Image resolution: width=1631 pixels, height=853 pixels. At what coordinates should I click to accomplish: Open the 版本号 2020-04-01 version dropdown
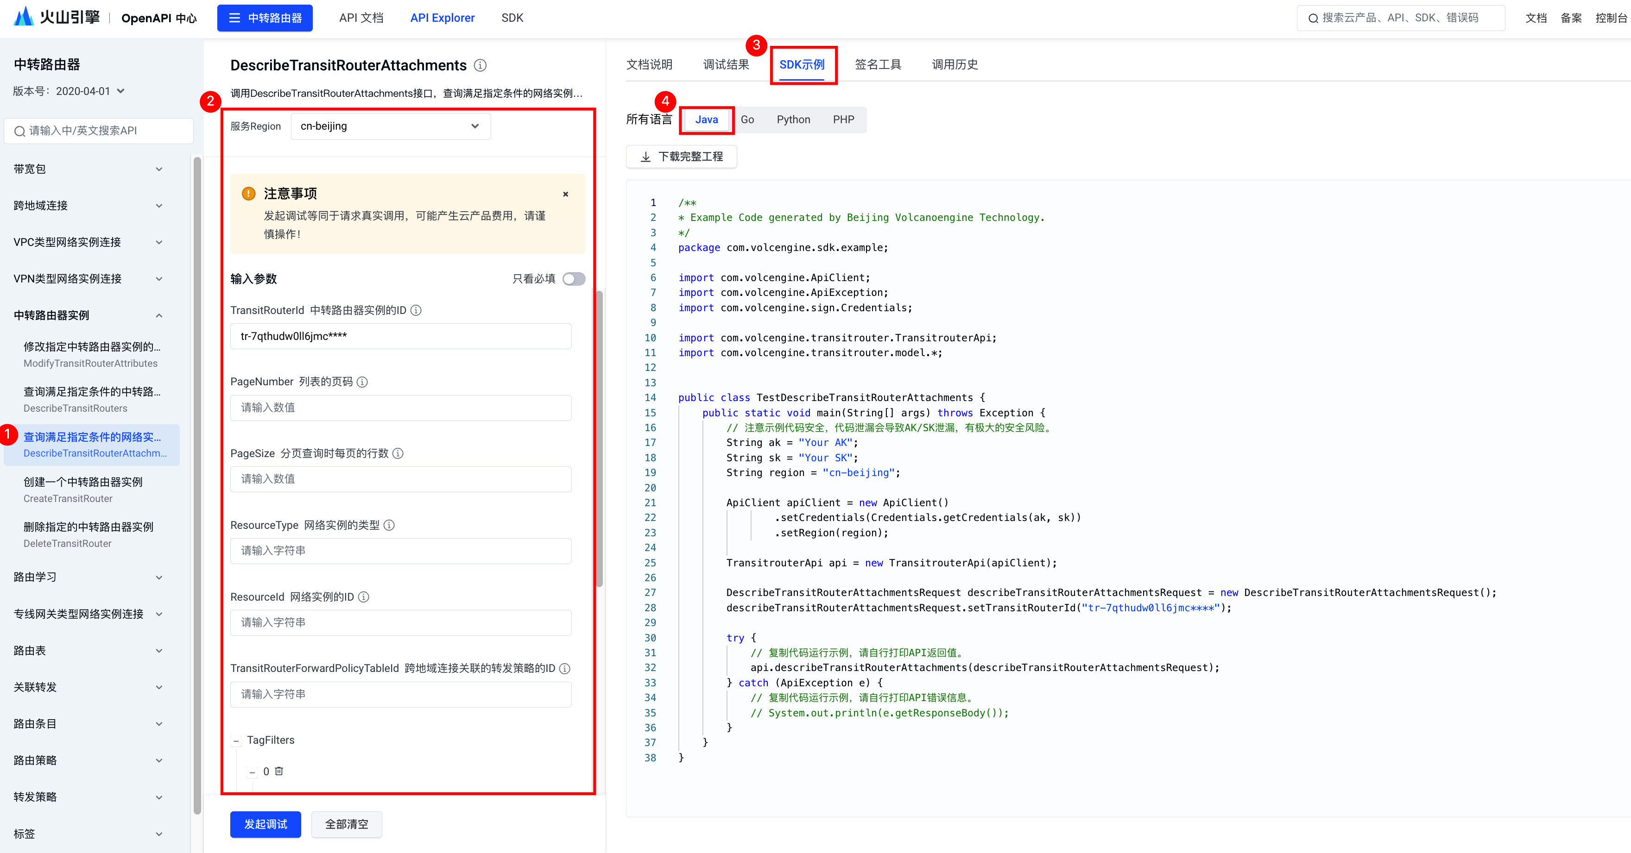coord(89,91)
